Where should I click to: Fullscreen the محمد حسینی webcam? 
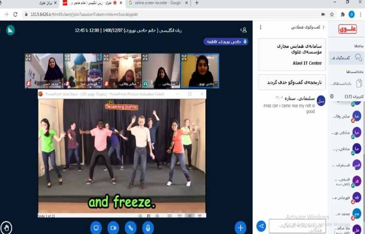[28, 58]
